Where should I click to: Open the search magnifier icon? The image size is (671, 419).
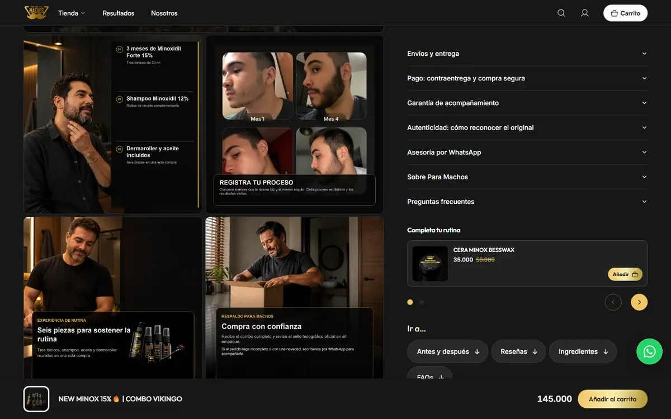(x=561, y=13)
